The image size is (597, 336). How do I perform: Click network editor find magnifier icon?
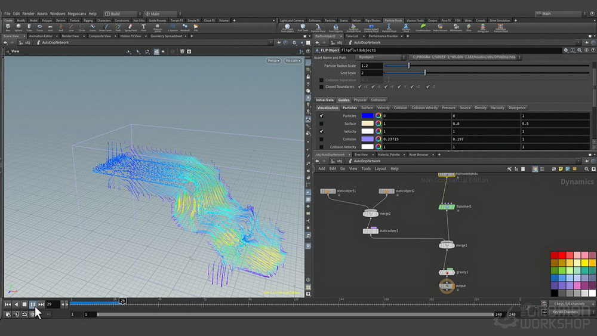point(586,168)
